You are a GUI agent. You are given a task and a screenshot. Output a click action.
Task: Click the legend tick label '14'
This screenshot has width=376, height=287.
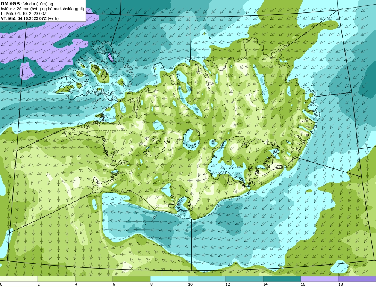pos(265,284)
